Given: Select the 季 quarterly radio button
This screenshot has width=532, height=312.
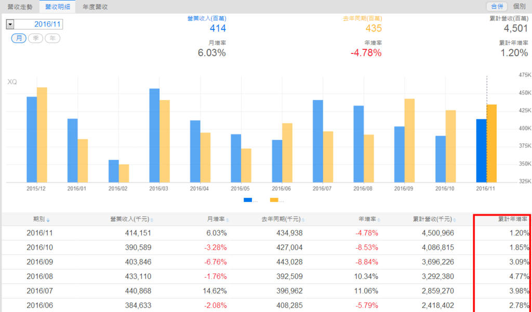Looking at the screenshot, I should click(36, 38).
